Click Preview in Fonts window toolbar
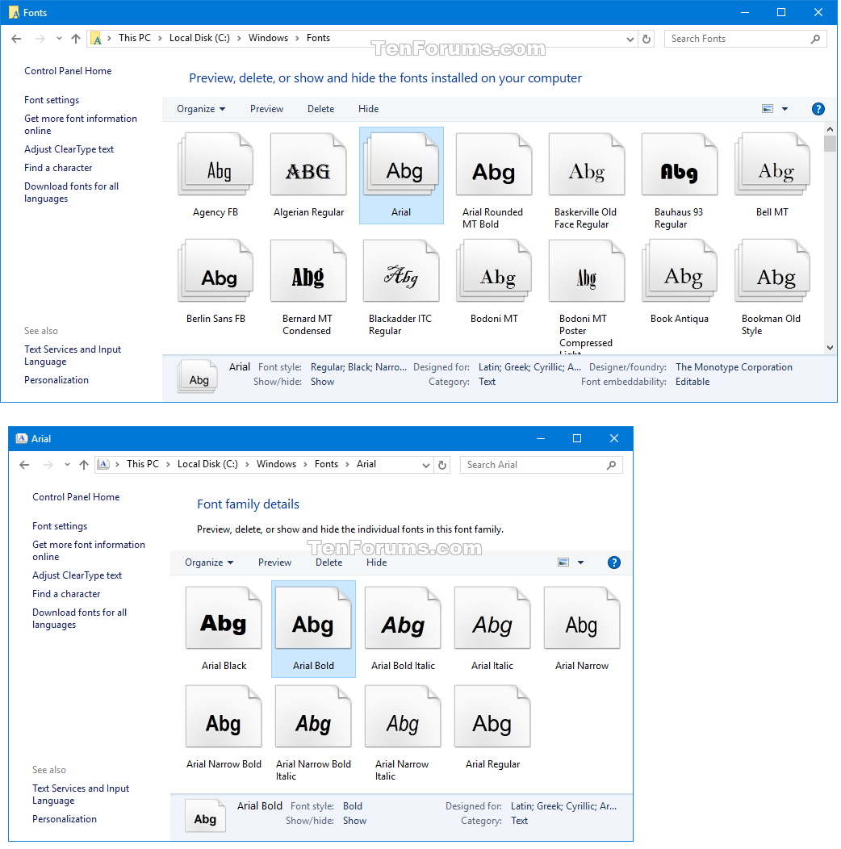Viewport: 841px width, 849px height. [x=266, y=109]
